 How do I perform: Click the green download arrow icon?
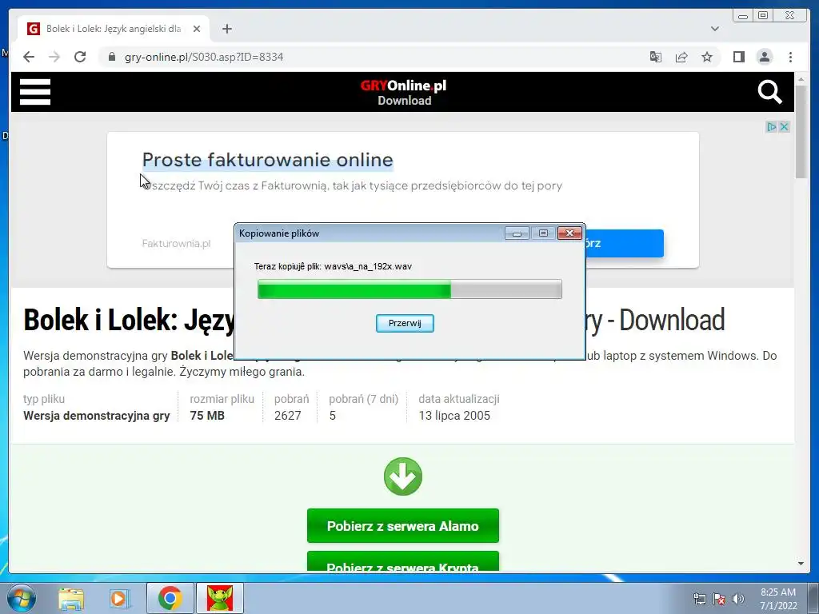click(x=403, y=476)
